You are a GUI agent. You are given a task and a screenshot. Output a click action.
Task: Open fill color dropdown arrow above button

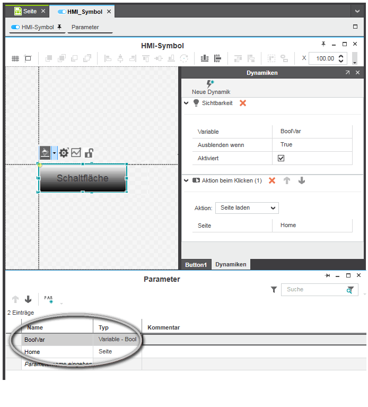pyautogui.click(x=54, y=153)
